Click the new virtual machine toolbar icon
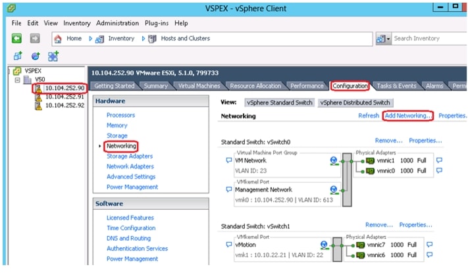Image resolution: width=468 pixels, height=273 pixels. point(18,56)
